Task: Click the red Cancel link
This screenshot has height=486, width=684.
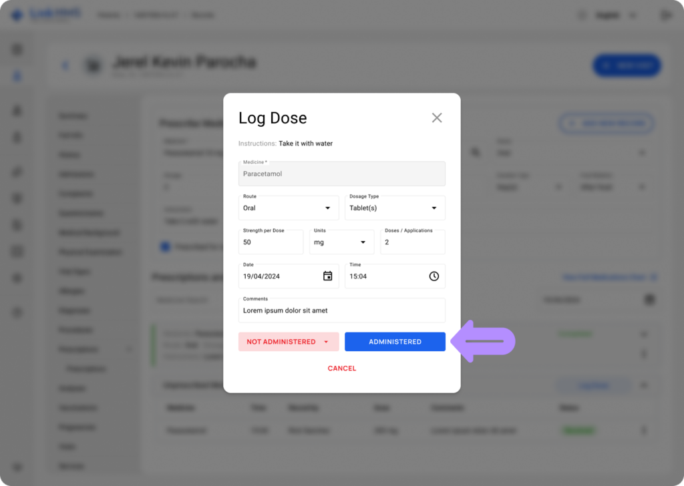Action: [x=341, y=369]
